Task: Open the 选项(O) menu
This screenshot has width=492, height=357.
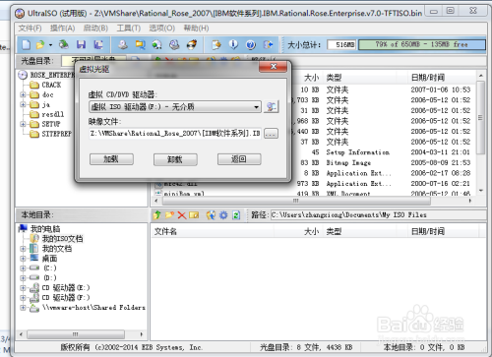Action: point(162,29)
